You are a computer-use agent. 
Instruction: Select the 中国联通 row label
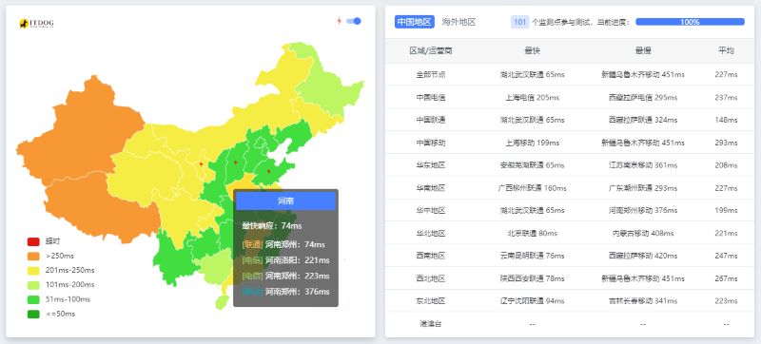tap(431, 120)
